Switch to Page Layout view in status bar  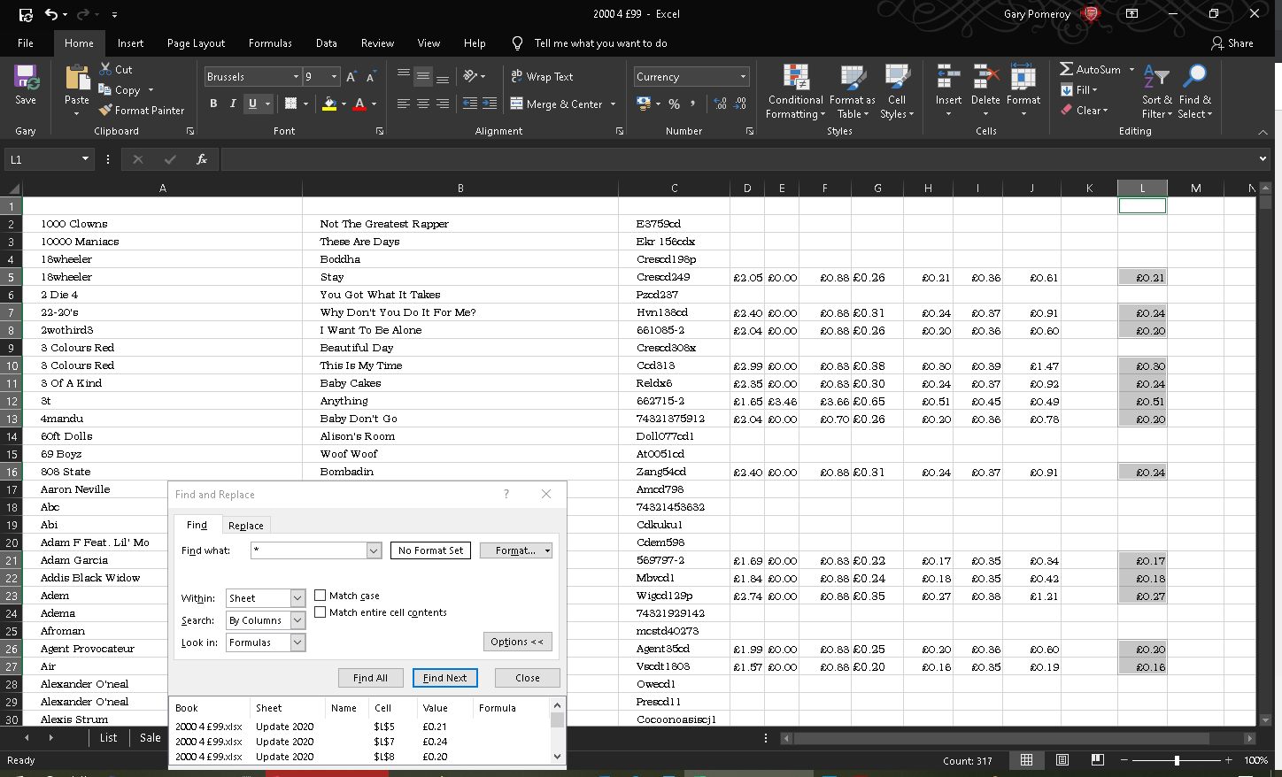click(1062, 760)
